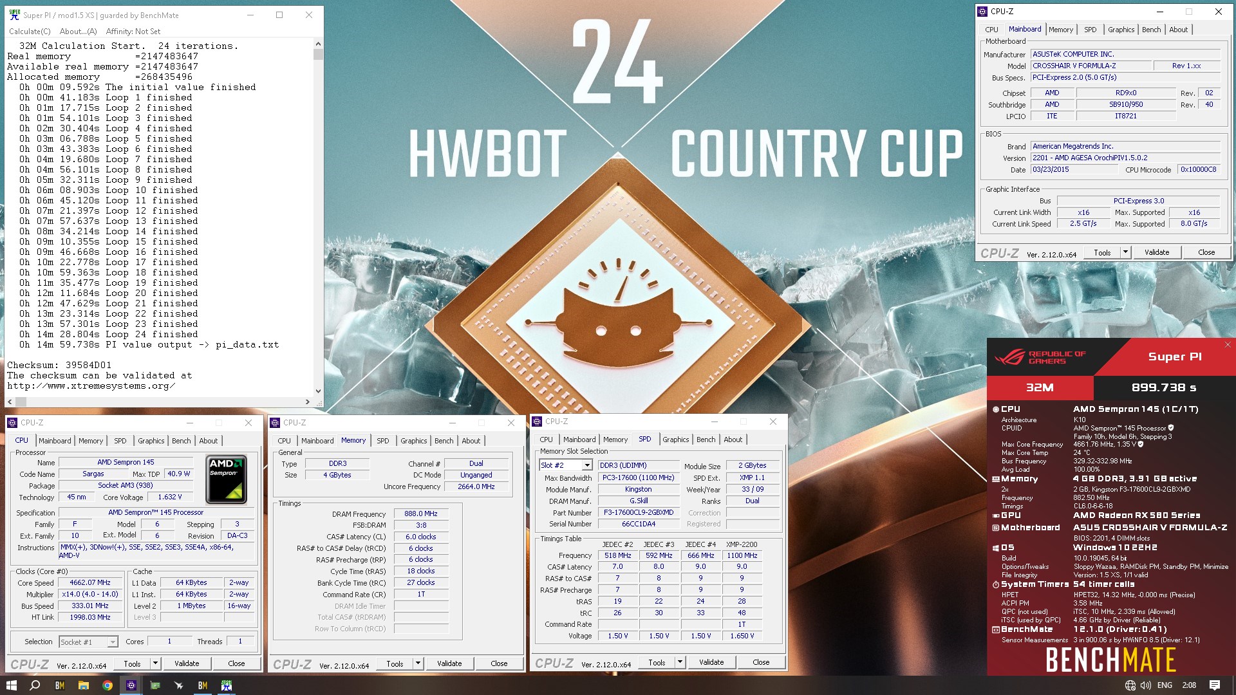
Task: Open the Socket #1 selection dropdown
Action: (x=113, y=642)
